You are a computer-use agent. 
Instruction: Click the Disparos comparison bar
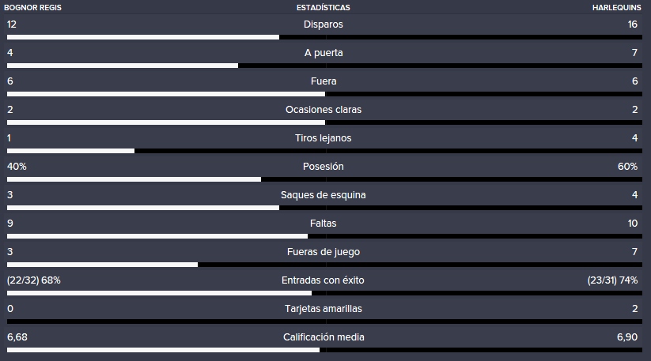(324, 37)
